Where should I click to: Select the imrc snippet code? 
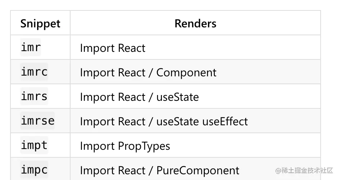click(x=34, y=72)
